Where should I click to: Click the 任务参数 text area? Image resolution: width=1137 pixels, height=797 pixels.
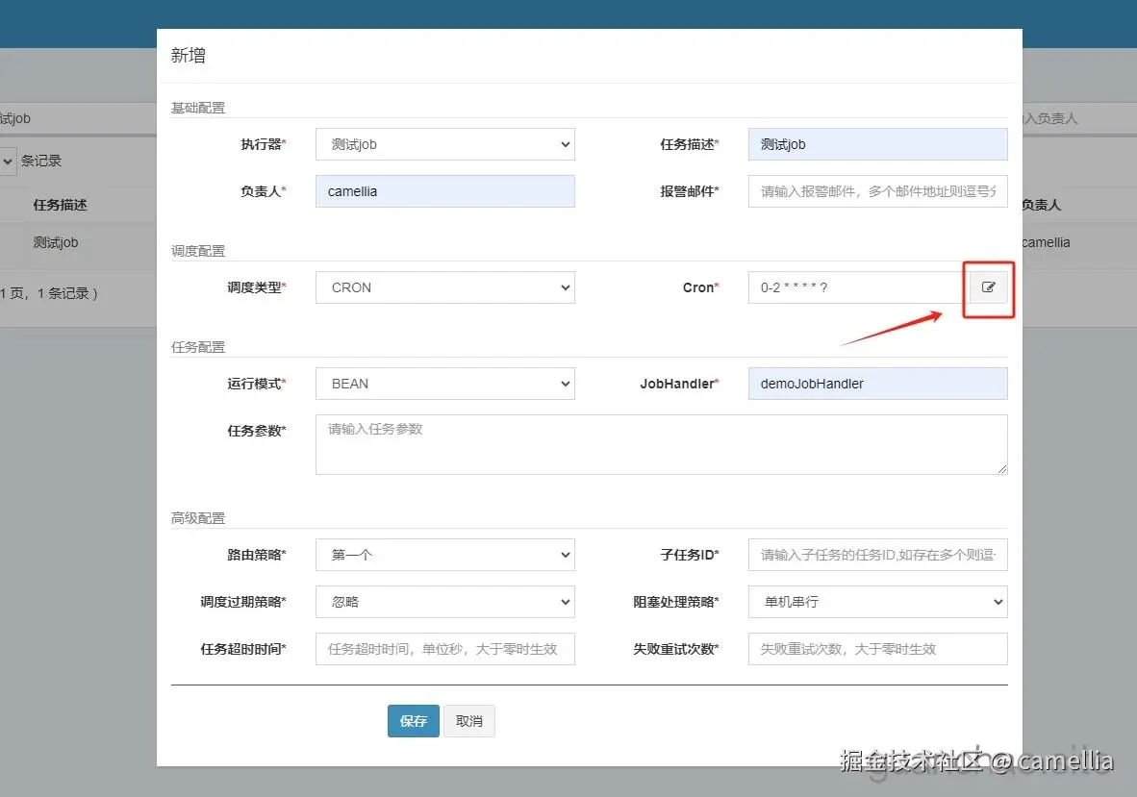click(661, 445)
